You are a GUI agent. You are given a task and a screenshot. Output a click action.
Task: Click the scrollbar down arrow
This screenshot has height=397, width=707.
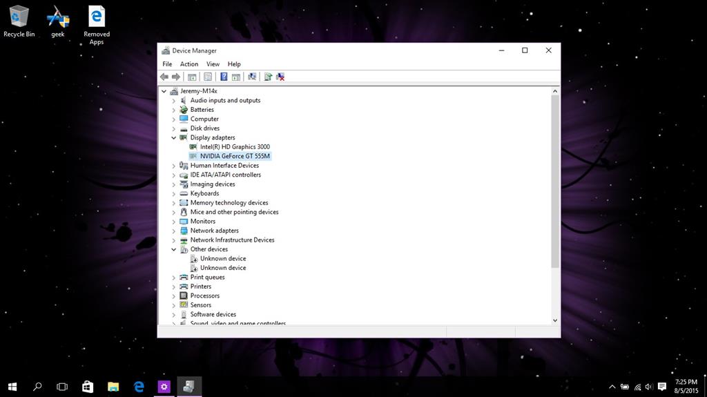click(555, 320)
